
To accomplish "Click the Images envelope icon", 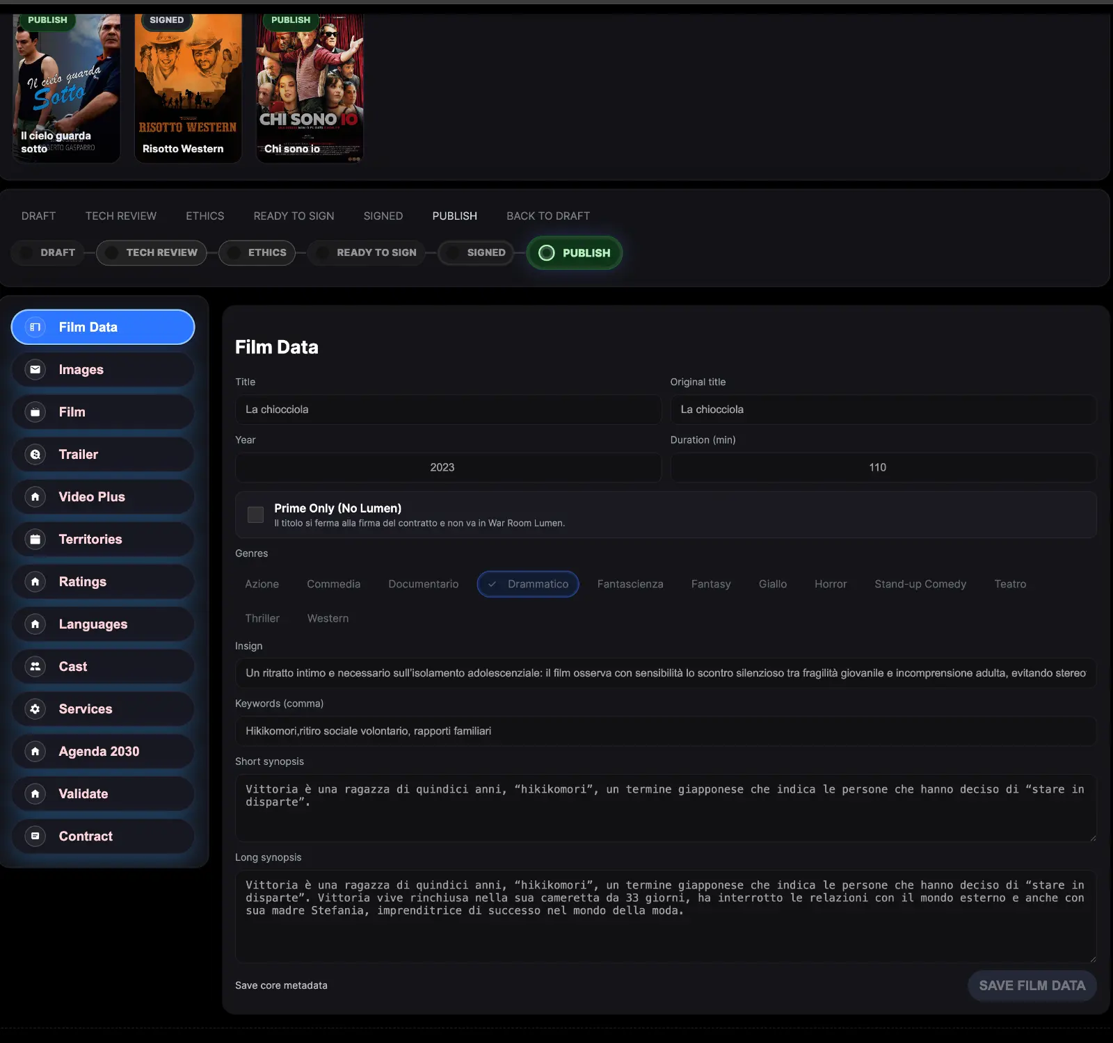I will coord(35,369).
